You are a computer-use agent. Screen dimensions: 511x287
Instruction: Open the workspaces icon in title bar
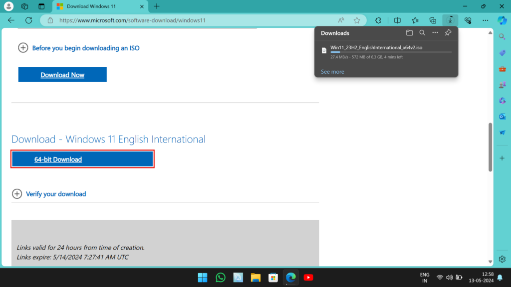click(25, 6)
